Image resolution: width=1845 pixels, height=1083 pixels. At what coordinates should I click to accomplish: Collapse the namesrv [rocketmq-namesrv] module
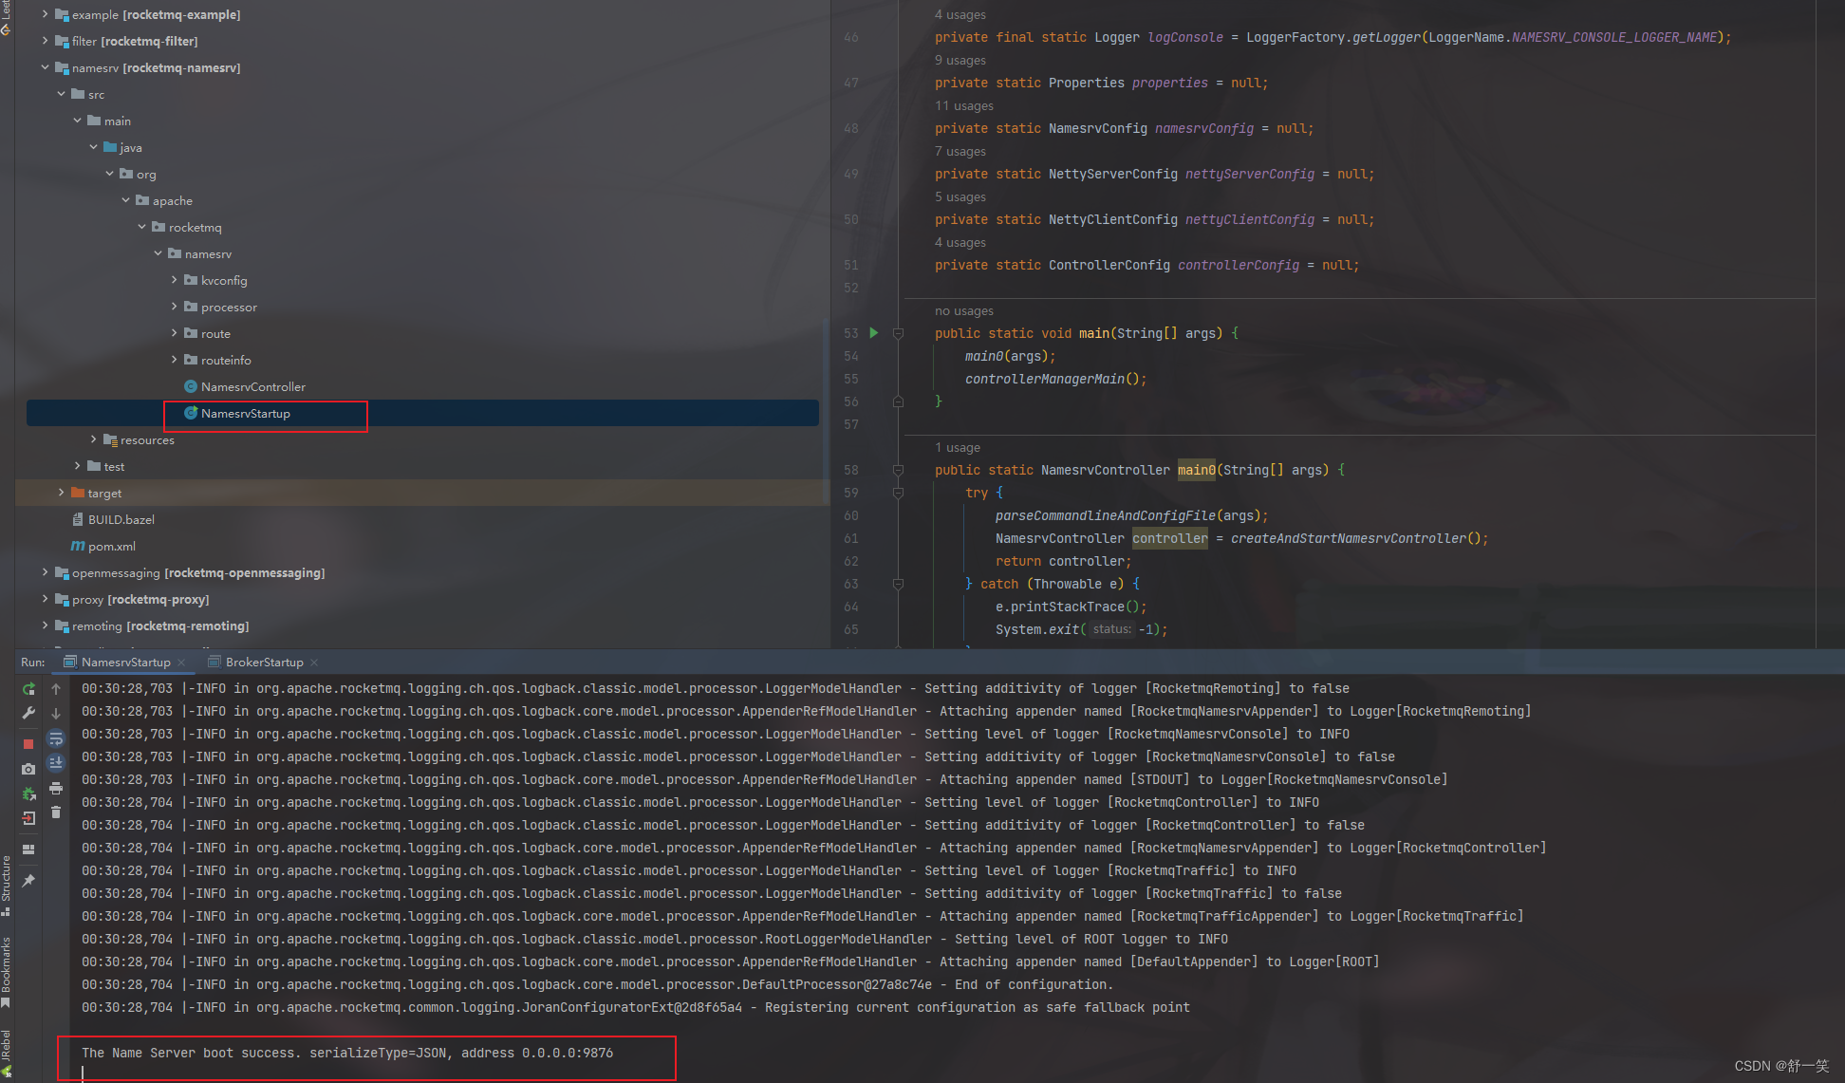(45, 67)
